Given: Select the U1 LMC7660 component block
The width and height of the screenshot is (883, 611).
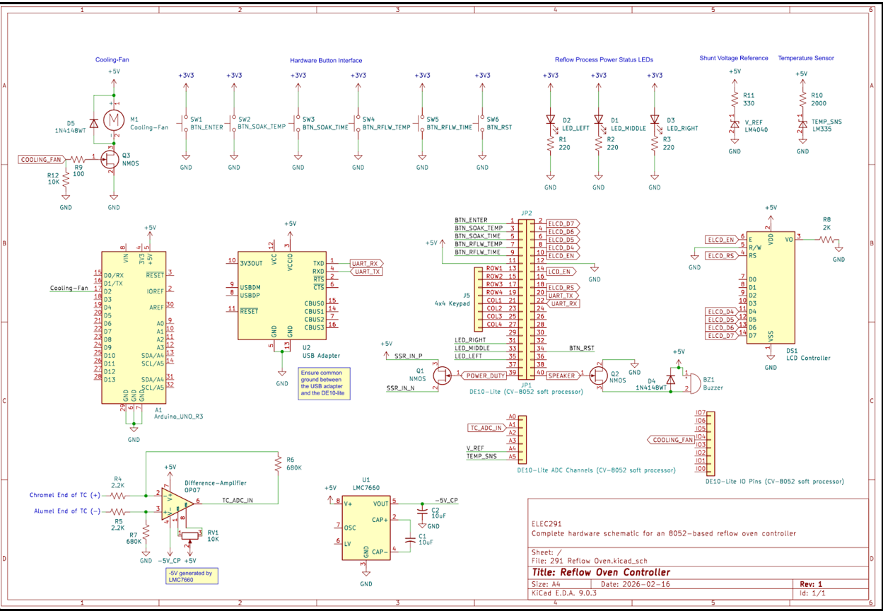Looking at the screenshot, I should pos(366,528).
